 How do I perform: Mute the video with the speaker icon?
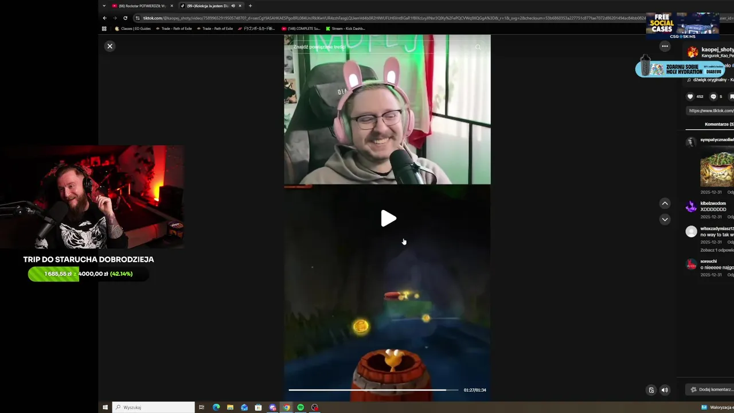(665, 390)
